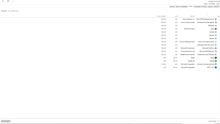This screenshot has width=220, height=124.
Task: Select the Desktop Power Manager Ba... name
Action: point(205,23)
